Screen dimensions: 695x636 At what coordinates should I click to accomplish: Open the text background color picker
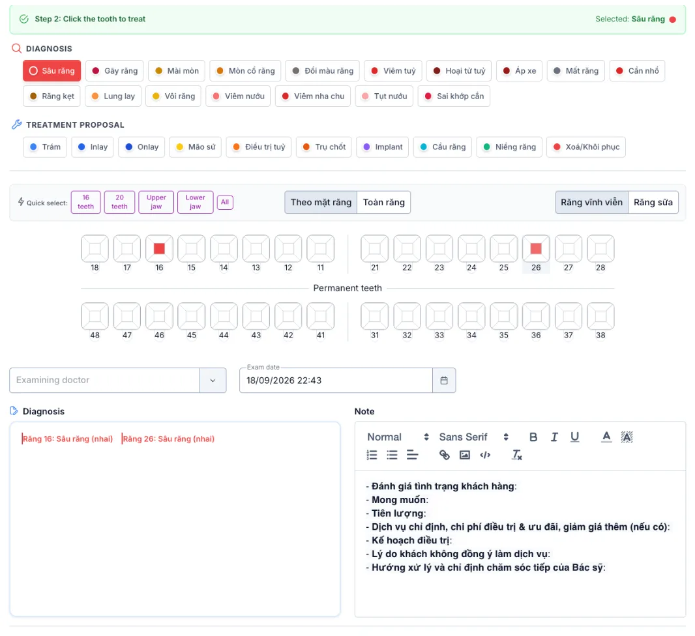click(x=627, y=437)
